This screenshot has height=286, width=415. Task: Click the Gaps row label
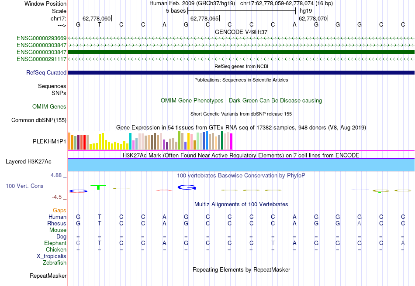(x=59, y=211)
